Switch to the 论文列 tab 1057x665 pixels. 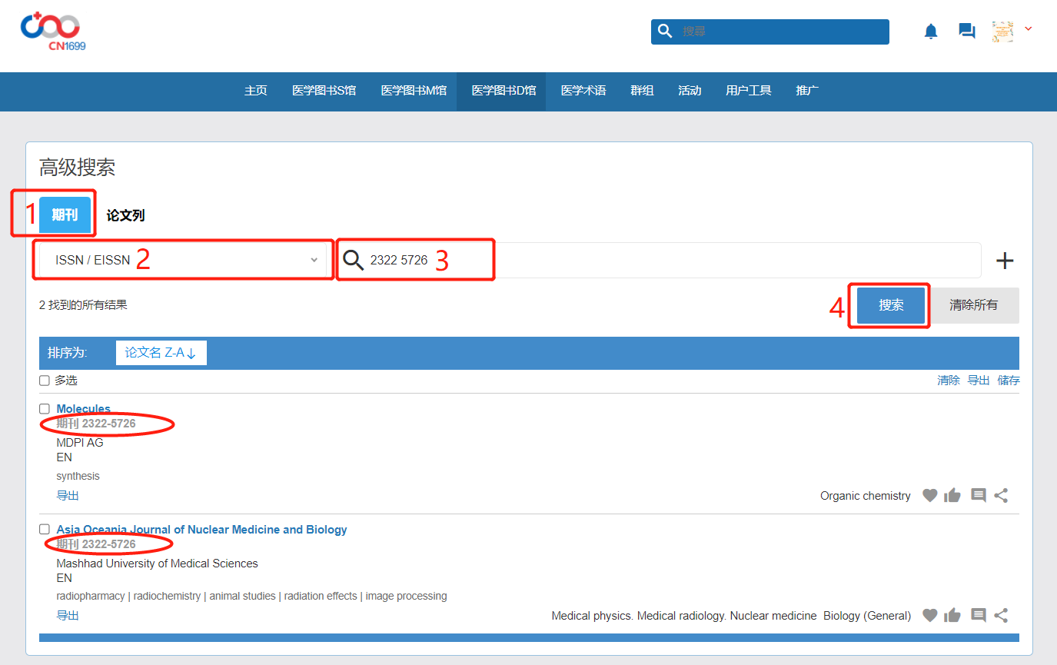125,216
